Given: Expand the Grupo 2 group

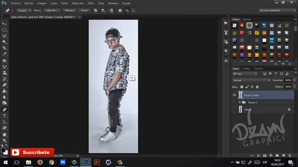Looking at the screenshot, I should pos(240,102).
